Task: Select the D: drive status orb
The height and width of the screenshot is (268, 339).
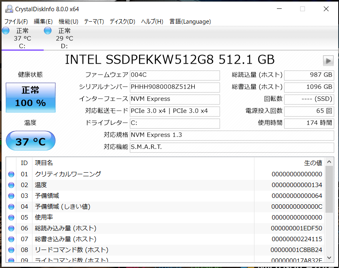Action: pos(48,31)
